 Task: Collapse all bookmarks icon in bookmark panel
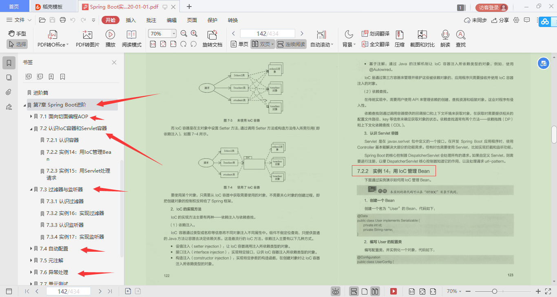point(40,76)
